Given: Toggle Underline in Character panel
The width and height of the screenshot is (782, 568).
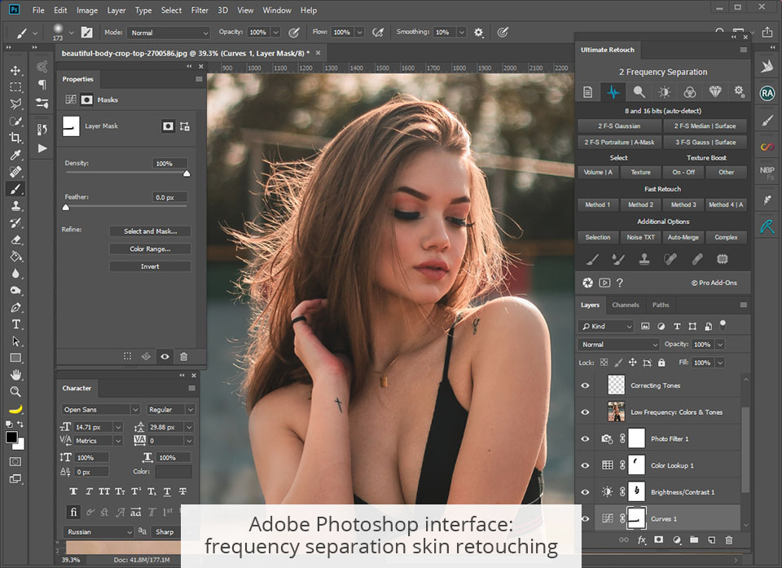Looking at the screenshot, I should (167, 491).
